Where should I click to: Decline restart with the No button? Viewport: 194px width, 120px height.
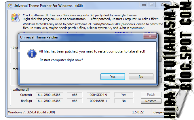point(141,77)
